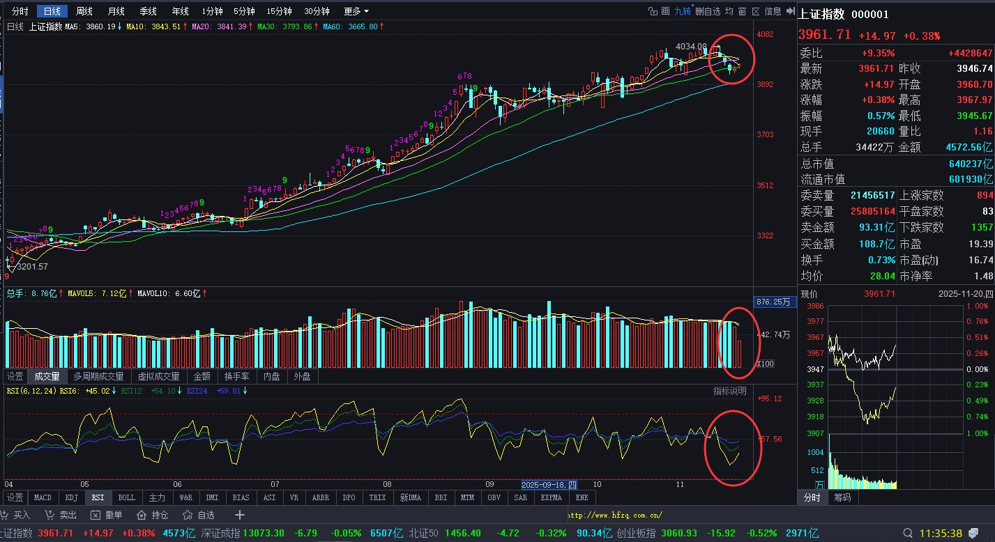This screenshot has width=995, height=542.
Task: Switch indicator to EXPMA
Action: [x=551, y=497]
